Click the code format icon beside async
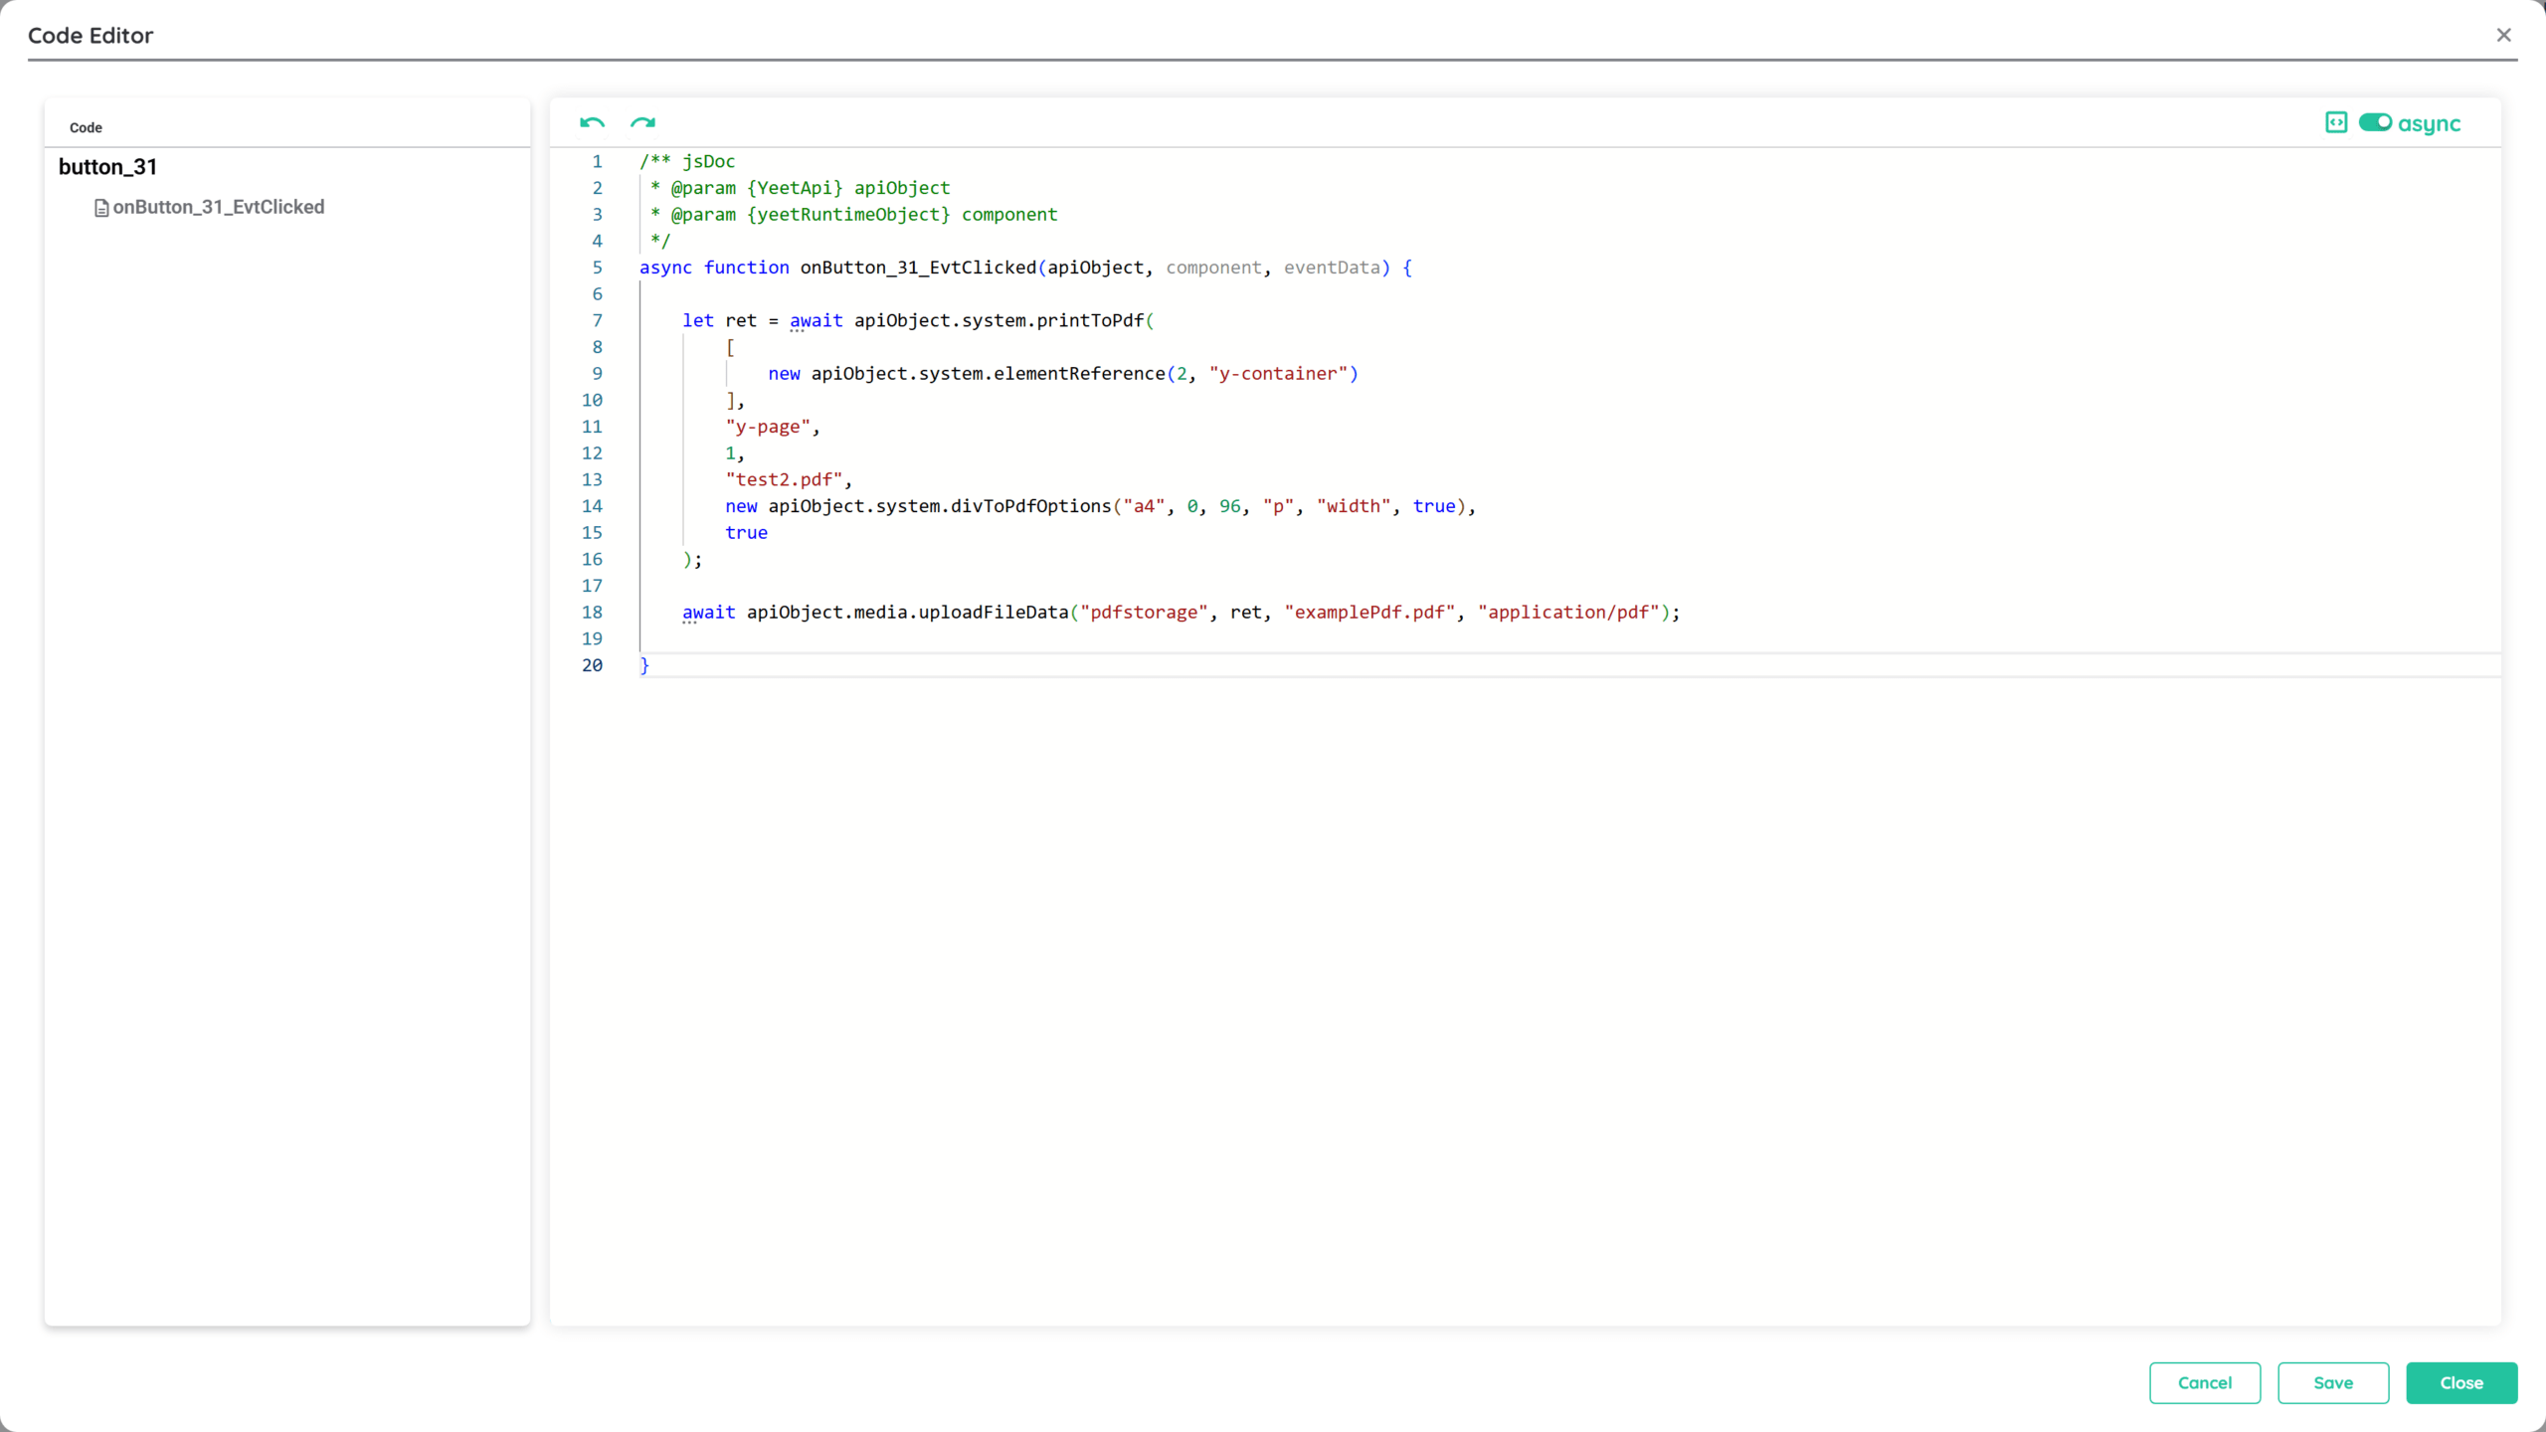Image resolution: width=2546 pixels, height=1432 pixels. pos(2336,122)
